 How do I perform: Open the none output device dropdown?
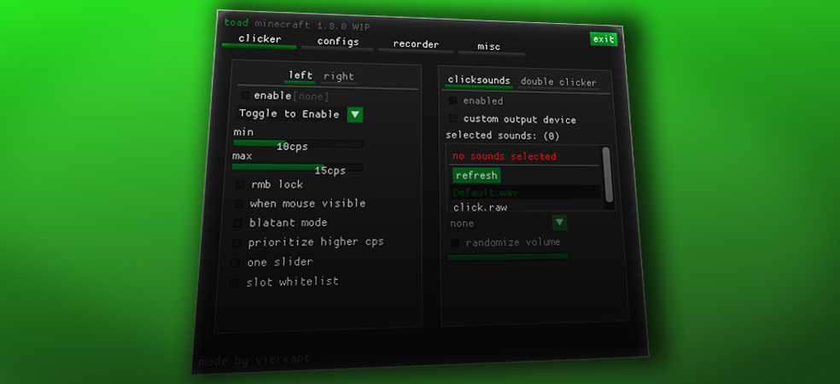559,223
